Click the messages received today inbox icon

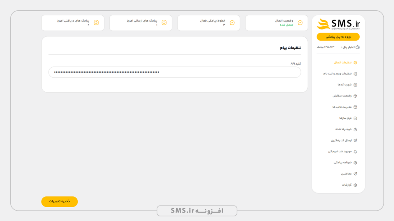click(96, 23)
